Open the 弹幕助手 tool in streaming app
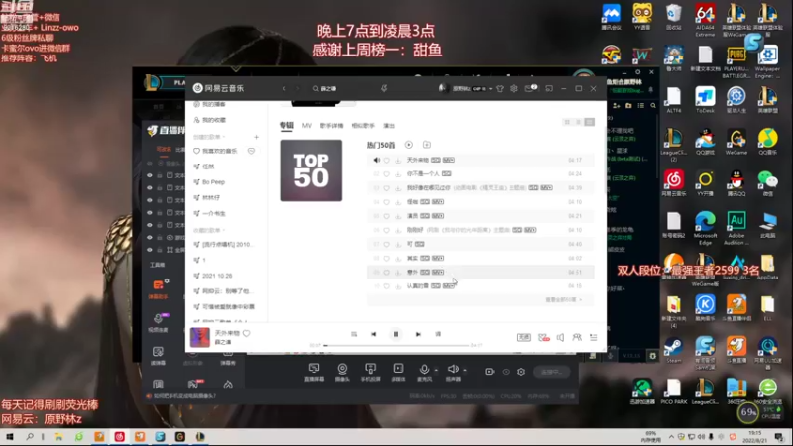Viewport: 793px width, 446px height. [x=158, y=289]
